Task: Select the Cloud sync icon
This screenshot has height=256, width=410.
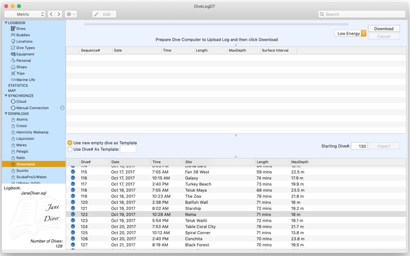Action: click(13, 101)
